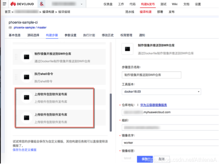Select second 上传软件包到软件发布库 step icon
Screen dimensions: 220x166
26,117
